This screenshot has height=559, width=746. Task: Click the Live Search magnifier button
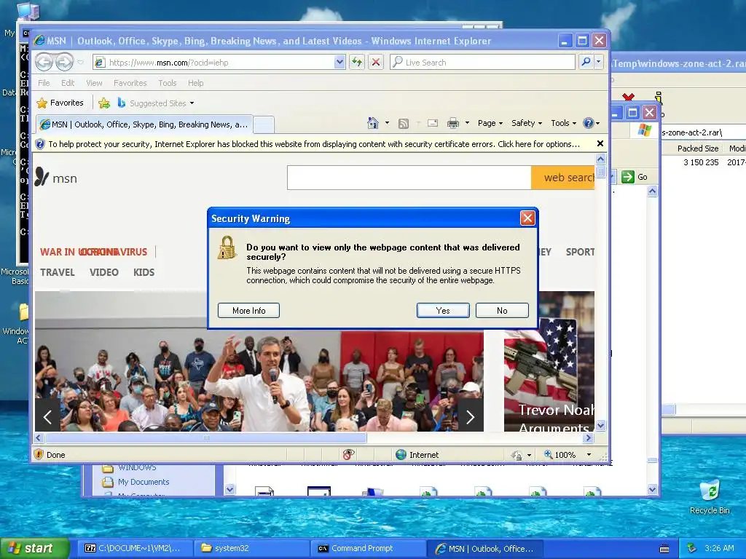[x=586, y=62]
